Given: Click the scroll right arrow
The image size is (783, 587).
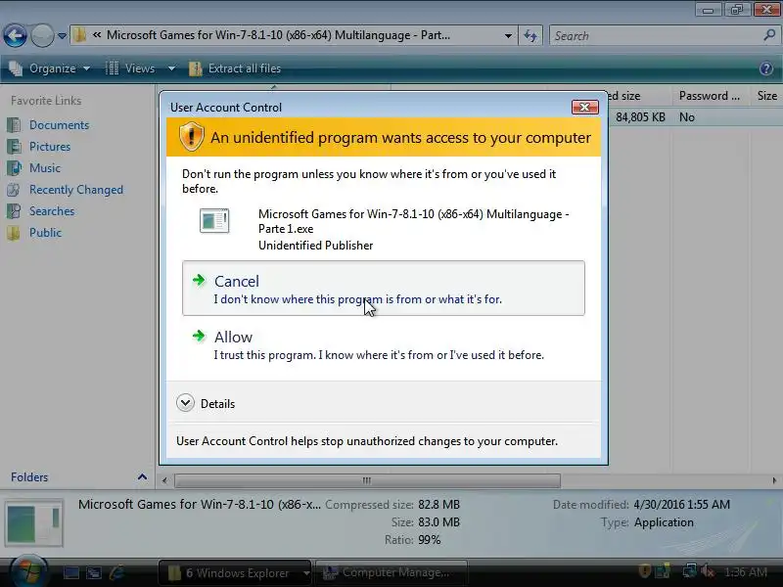Looking at the screenshot, I should click(x=774, y=480).
